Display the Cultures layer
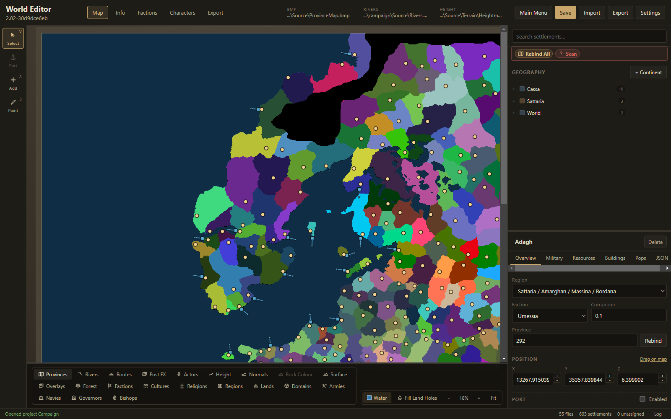Image resolution: width=671 pixels, height=419 pixels. point(156,386)
